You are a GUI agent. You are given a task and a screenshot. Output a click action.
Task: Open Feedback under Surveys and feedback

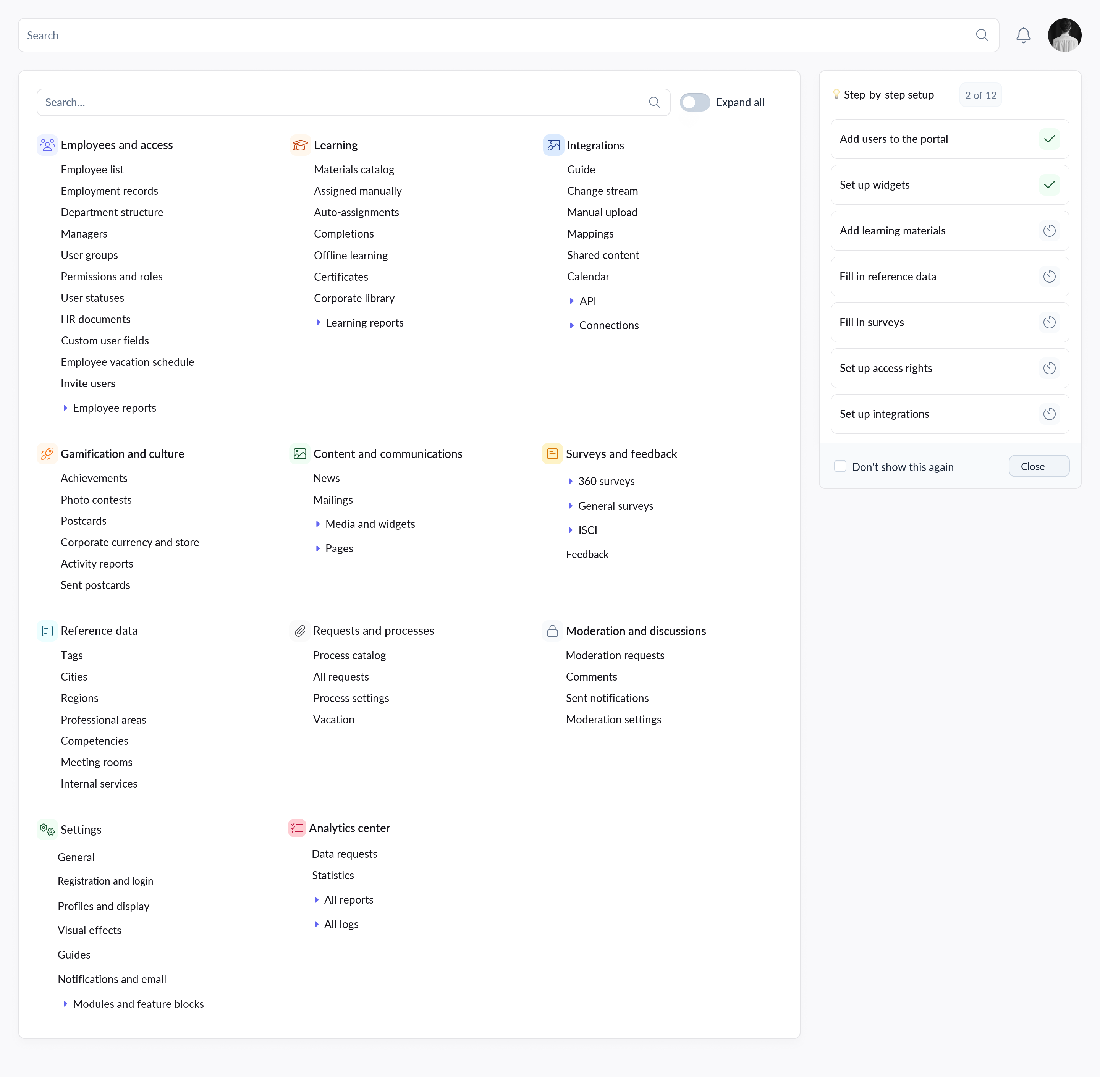pos(587,554)
